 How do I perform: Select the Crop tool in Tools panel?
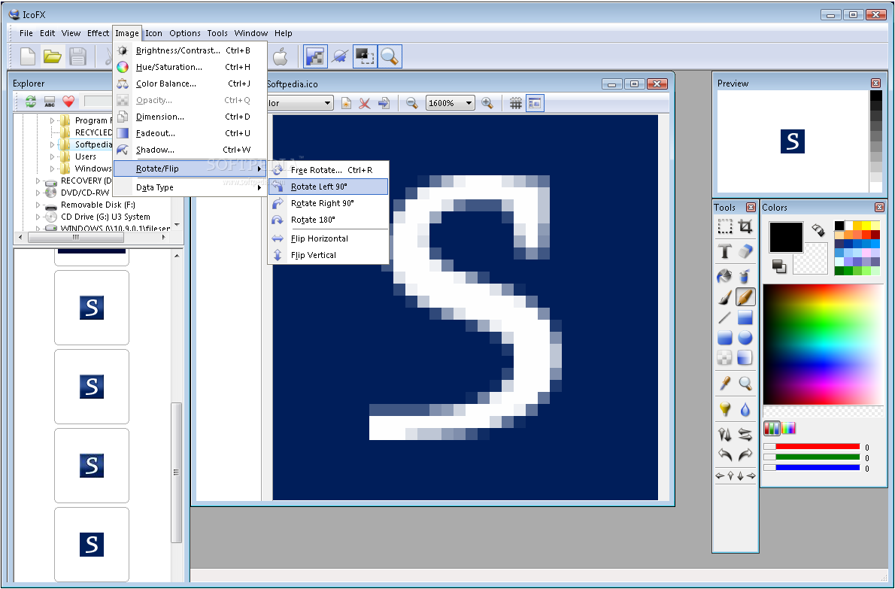[745, 226]
